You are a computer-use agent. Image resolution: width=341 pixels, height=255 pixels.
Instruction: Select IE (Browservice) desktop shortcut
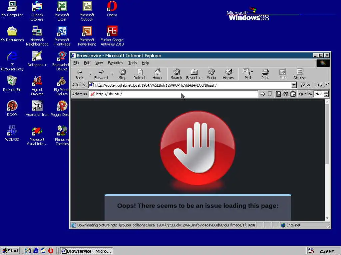click(12, 61)
